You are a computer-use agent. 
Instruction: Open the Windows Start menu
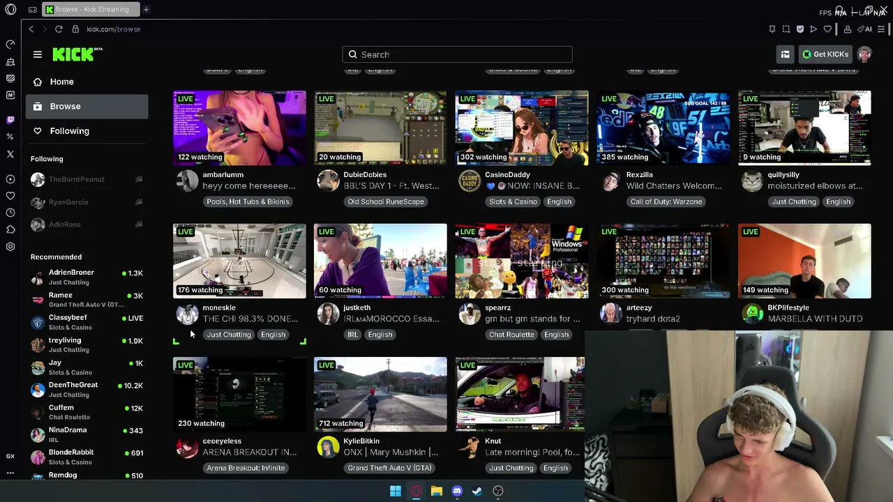(x=396, y=491)
